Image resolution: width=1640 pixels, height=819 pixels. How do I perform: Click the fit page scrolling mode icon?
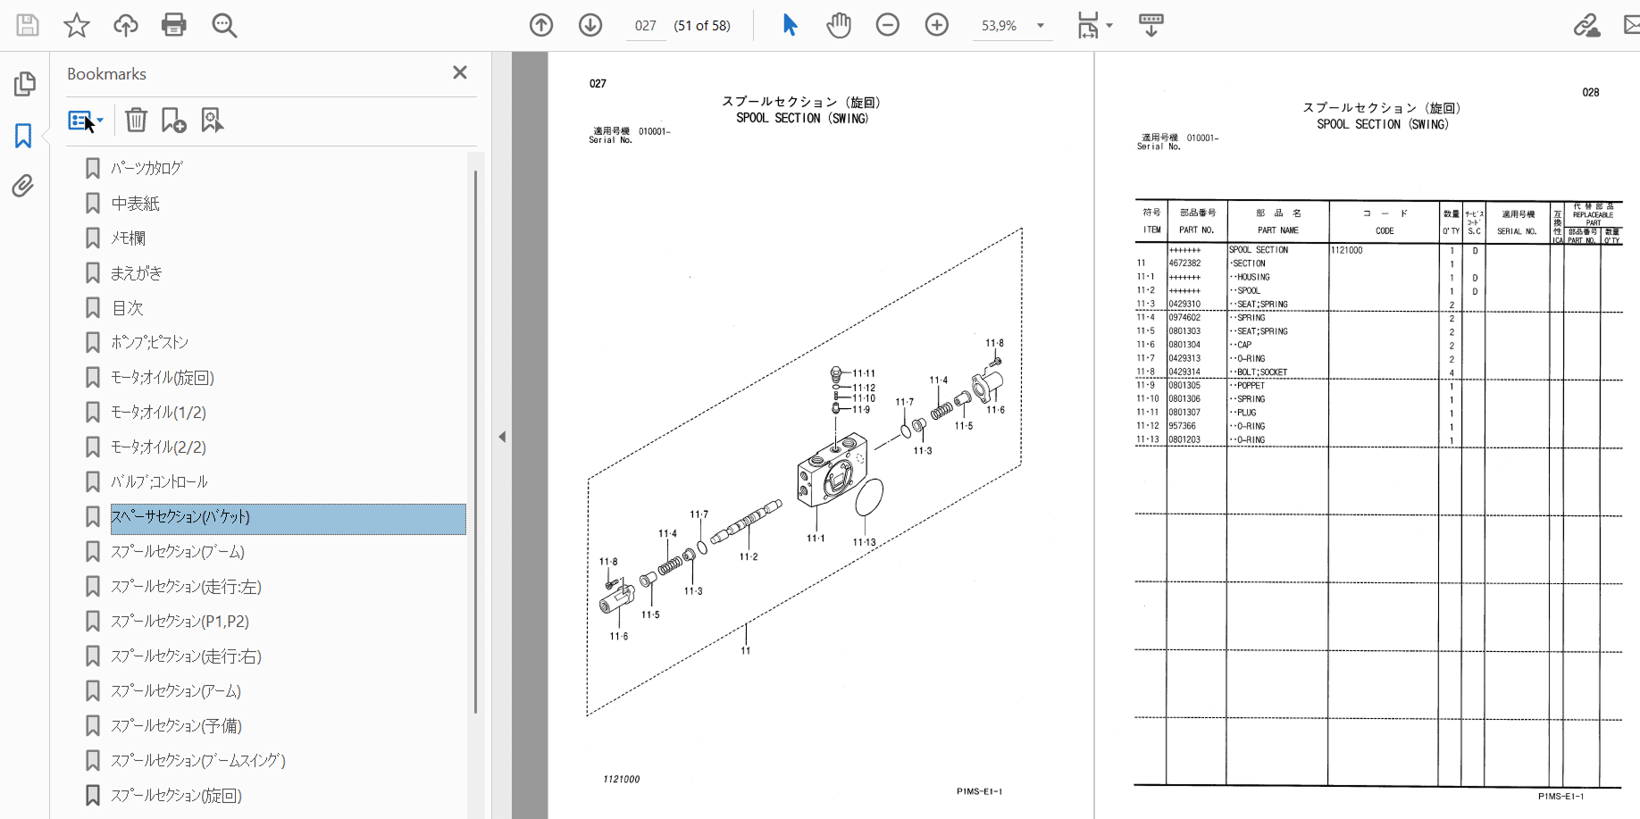(x=1088, y=25)
